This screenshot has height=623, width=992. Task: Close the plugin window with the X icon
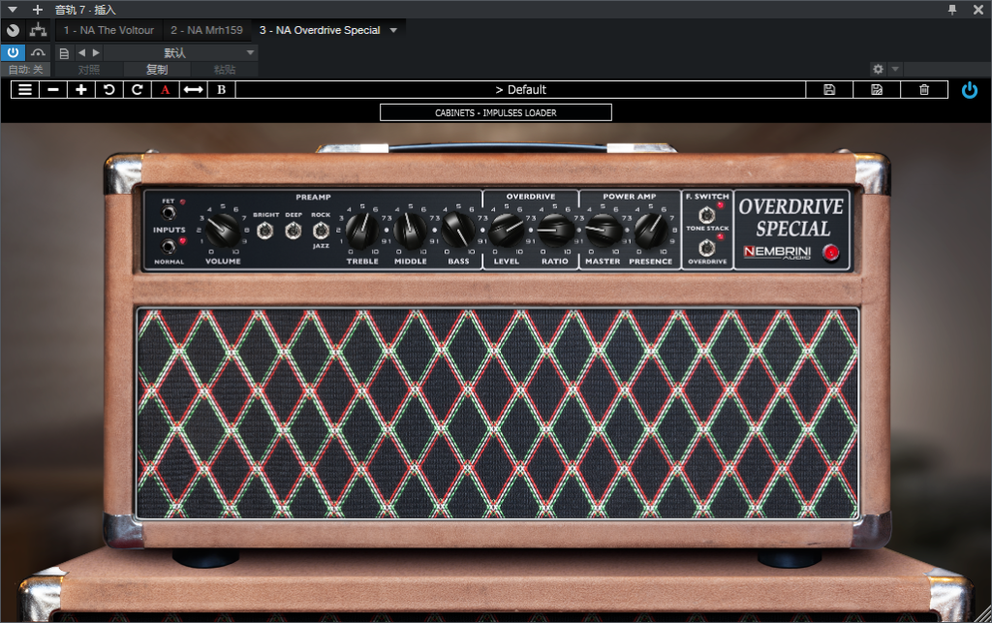[978, 10]
